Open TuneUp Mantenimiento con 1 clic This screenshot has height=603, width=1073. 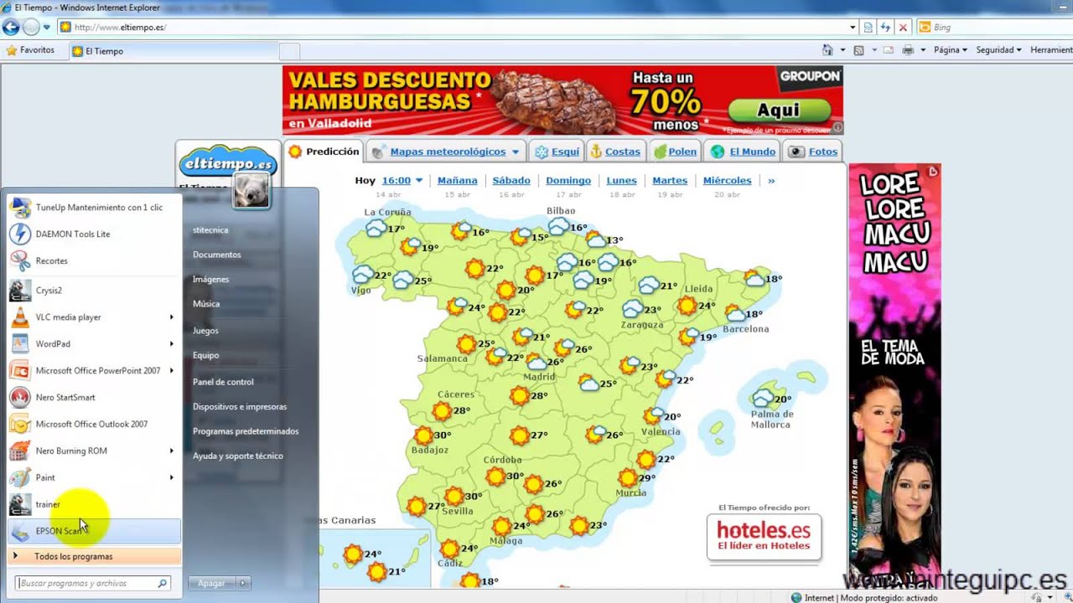(x=94, y=207)
